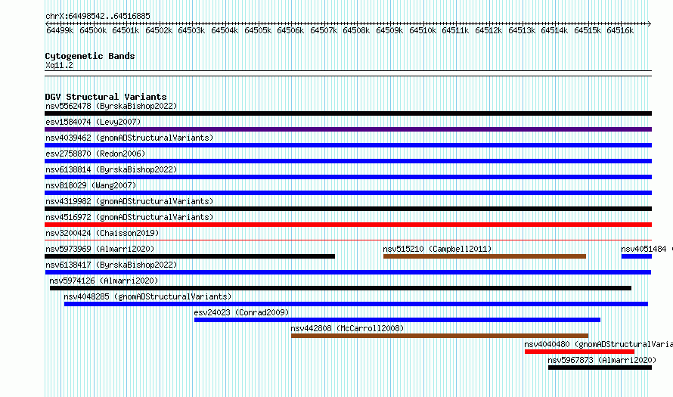Click the 64503k ruler position
This screenshot has width=673, height=397.
click(191, 30)
